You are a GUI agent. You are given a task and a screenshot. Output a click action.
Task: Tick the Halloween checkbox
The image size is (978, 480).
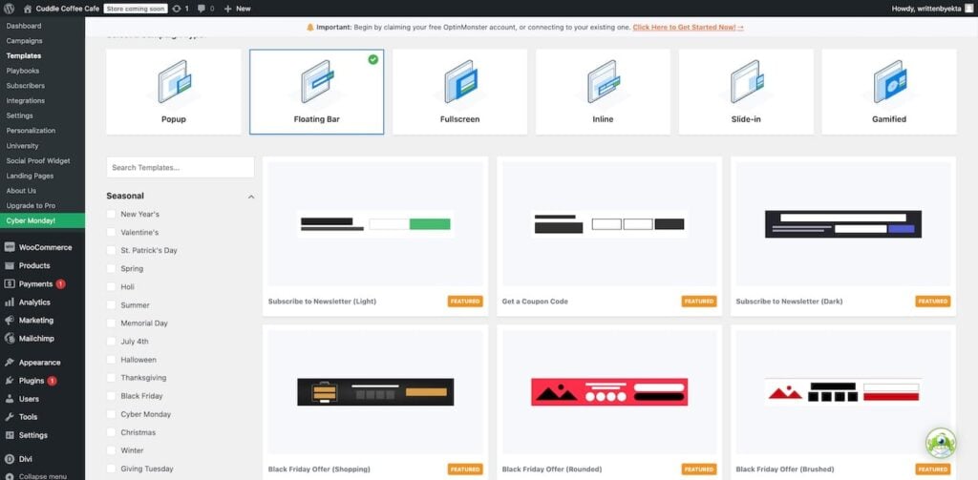(x=111, y=360)
